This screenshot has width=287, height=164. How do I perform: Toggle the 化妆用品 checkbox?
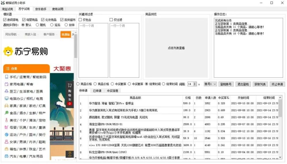tap(43, 19)
